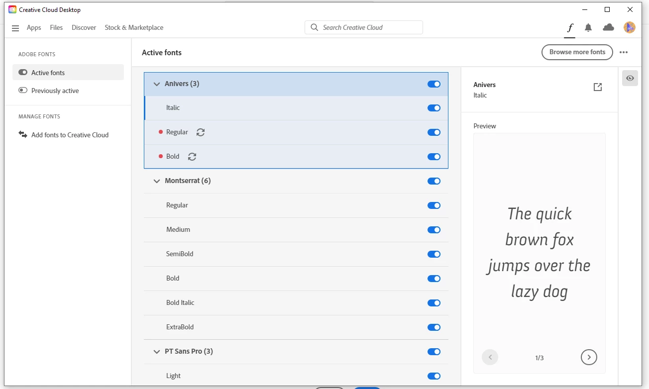Turn off the PT Sans Pro Light toggle
The height and width of the screenshot is (389, 649).
coord(434,376)
